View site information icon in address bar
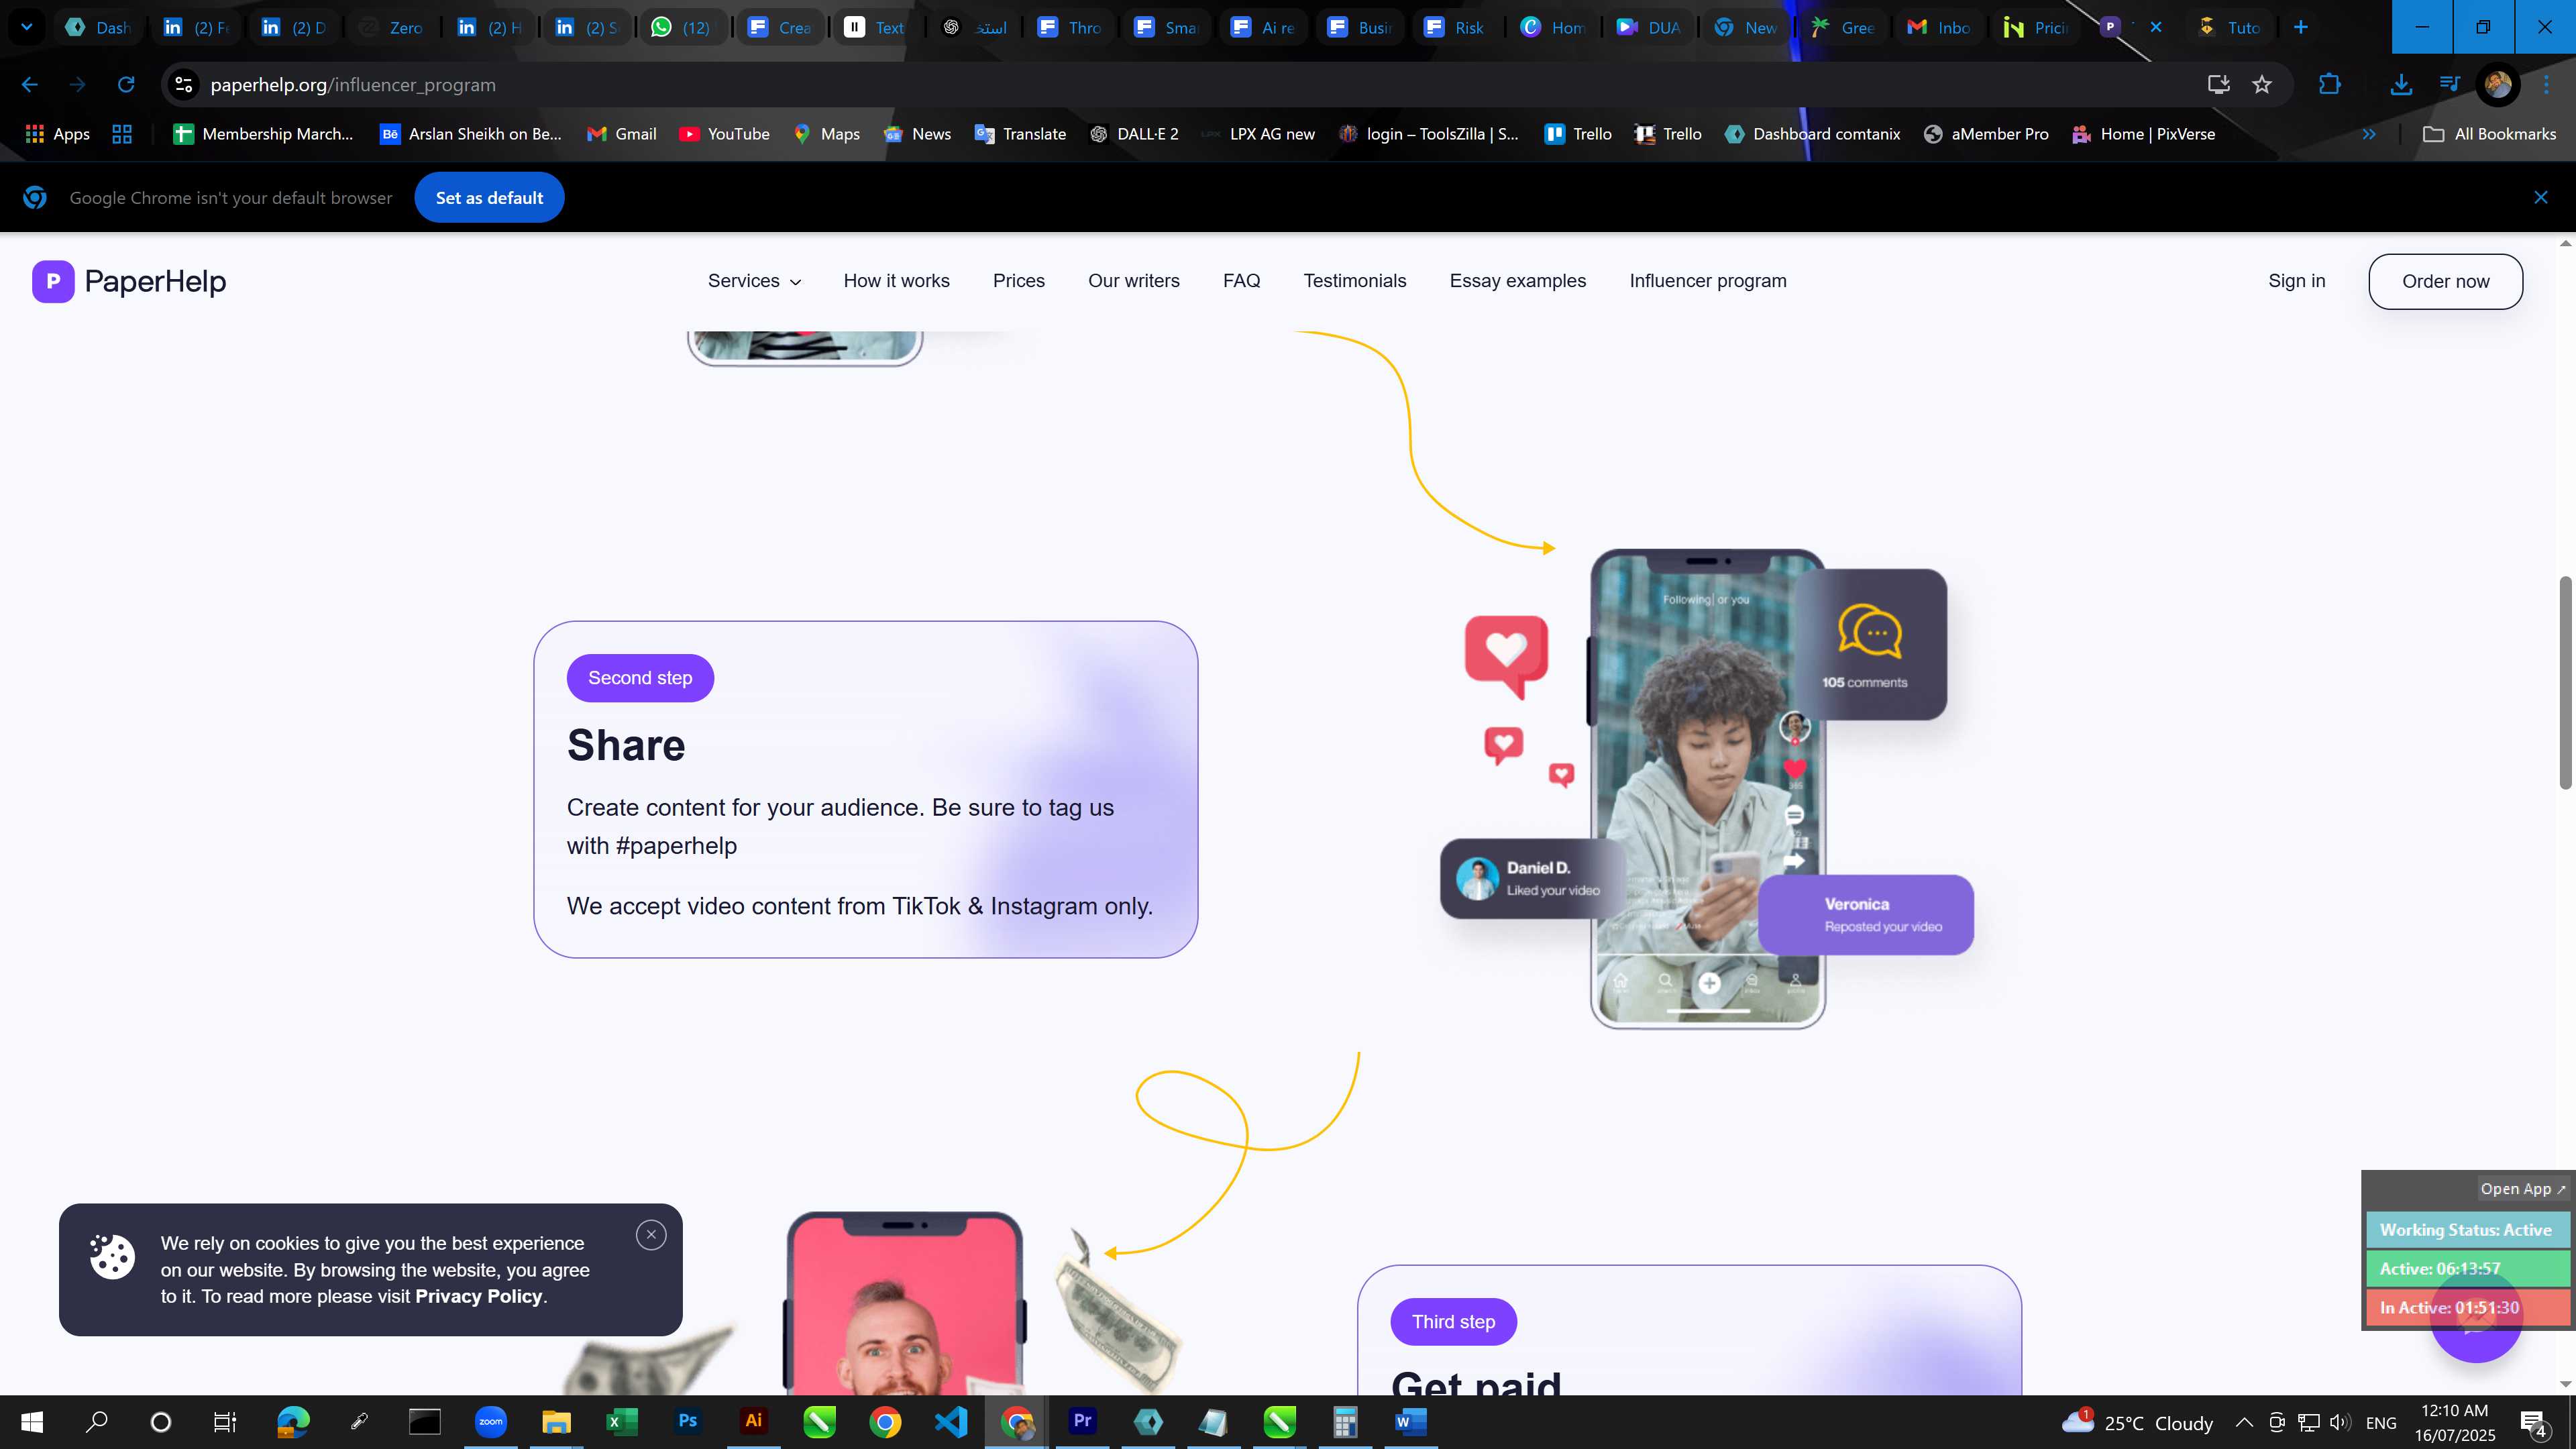Image resolution: width=2576 pixels, height=1449 pixels. click(184, 85)
